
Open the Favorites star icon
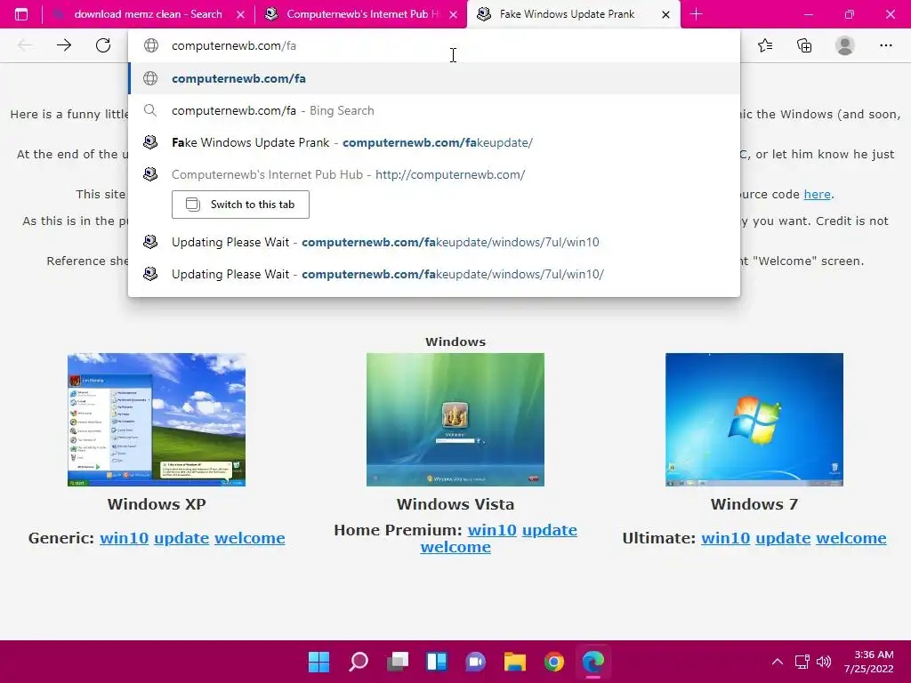pos(765,45)
